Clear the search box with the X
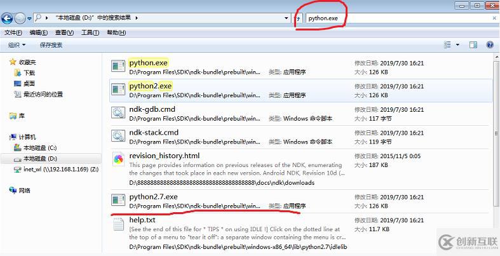 (494, 18)
